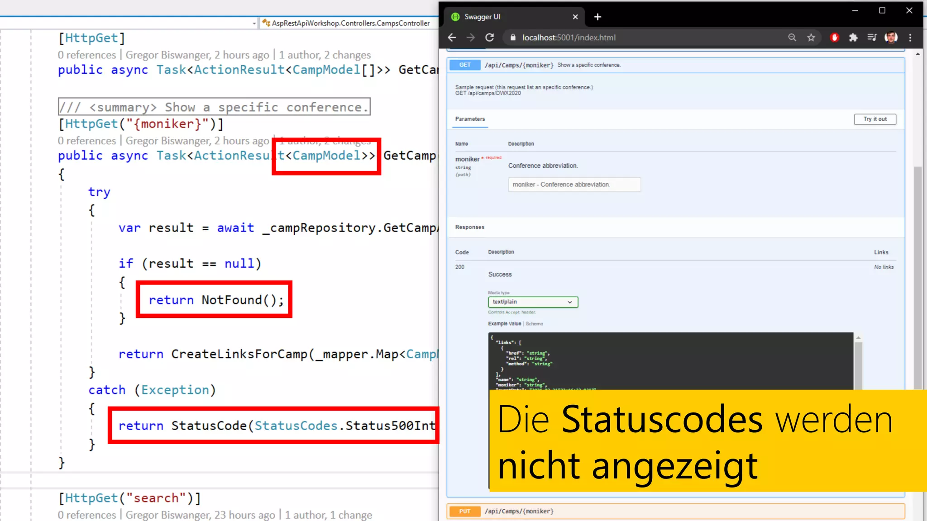Bookmark this page with the star icon

(811, 38)
